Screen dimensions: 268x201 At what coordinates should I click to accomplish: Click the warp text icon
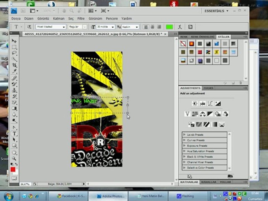coord(180,27)
